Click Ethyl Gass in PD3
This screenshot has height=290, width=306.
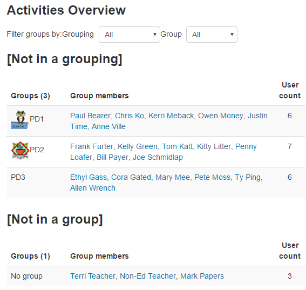click(89, 177)
